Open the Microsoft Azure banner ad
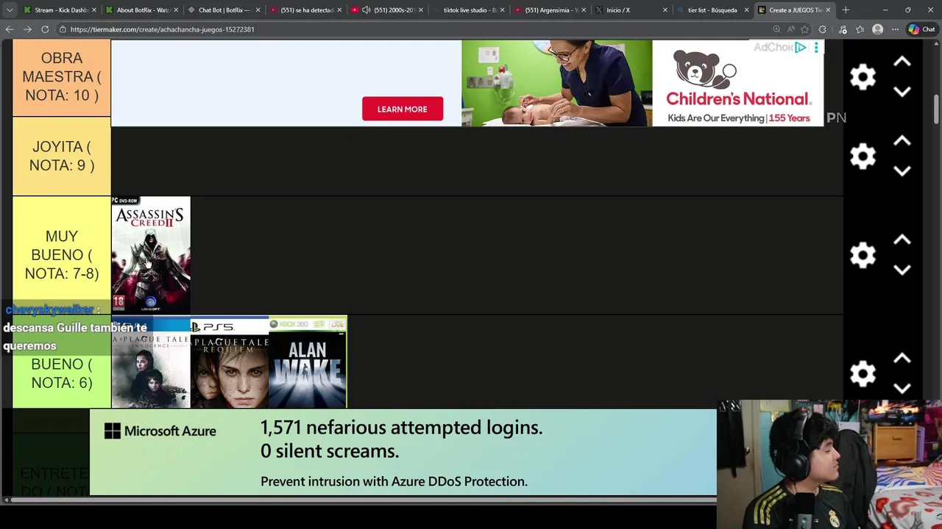 (x=403, y=452)
